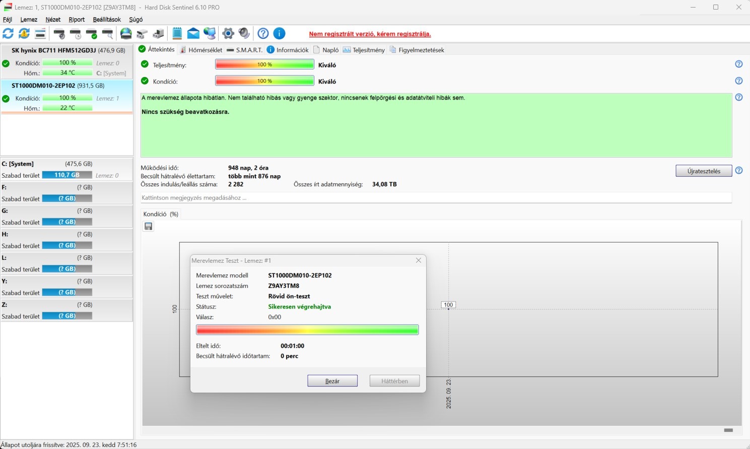Image resolution: width=750 pixels, height=449 pixels.
Task: Click the Kondíció 100 % gradient bar in overview
Action: [264, 81]
